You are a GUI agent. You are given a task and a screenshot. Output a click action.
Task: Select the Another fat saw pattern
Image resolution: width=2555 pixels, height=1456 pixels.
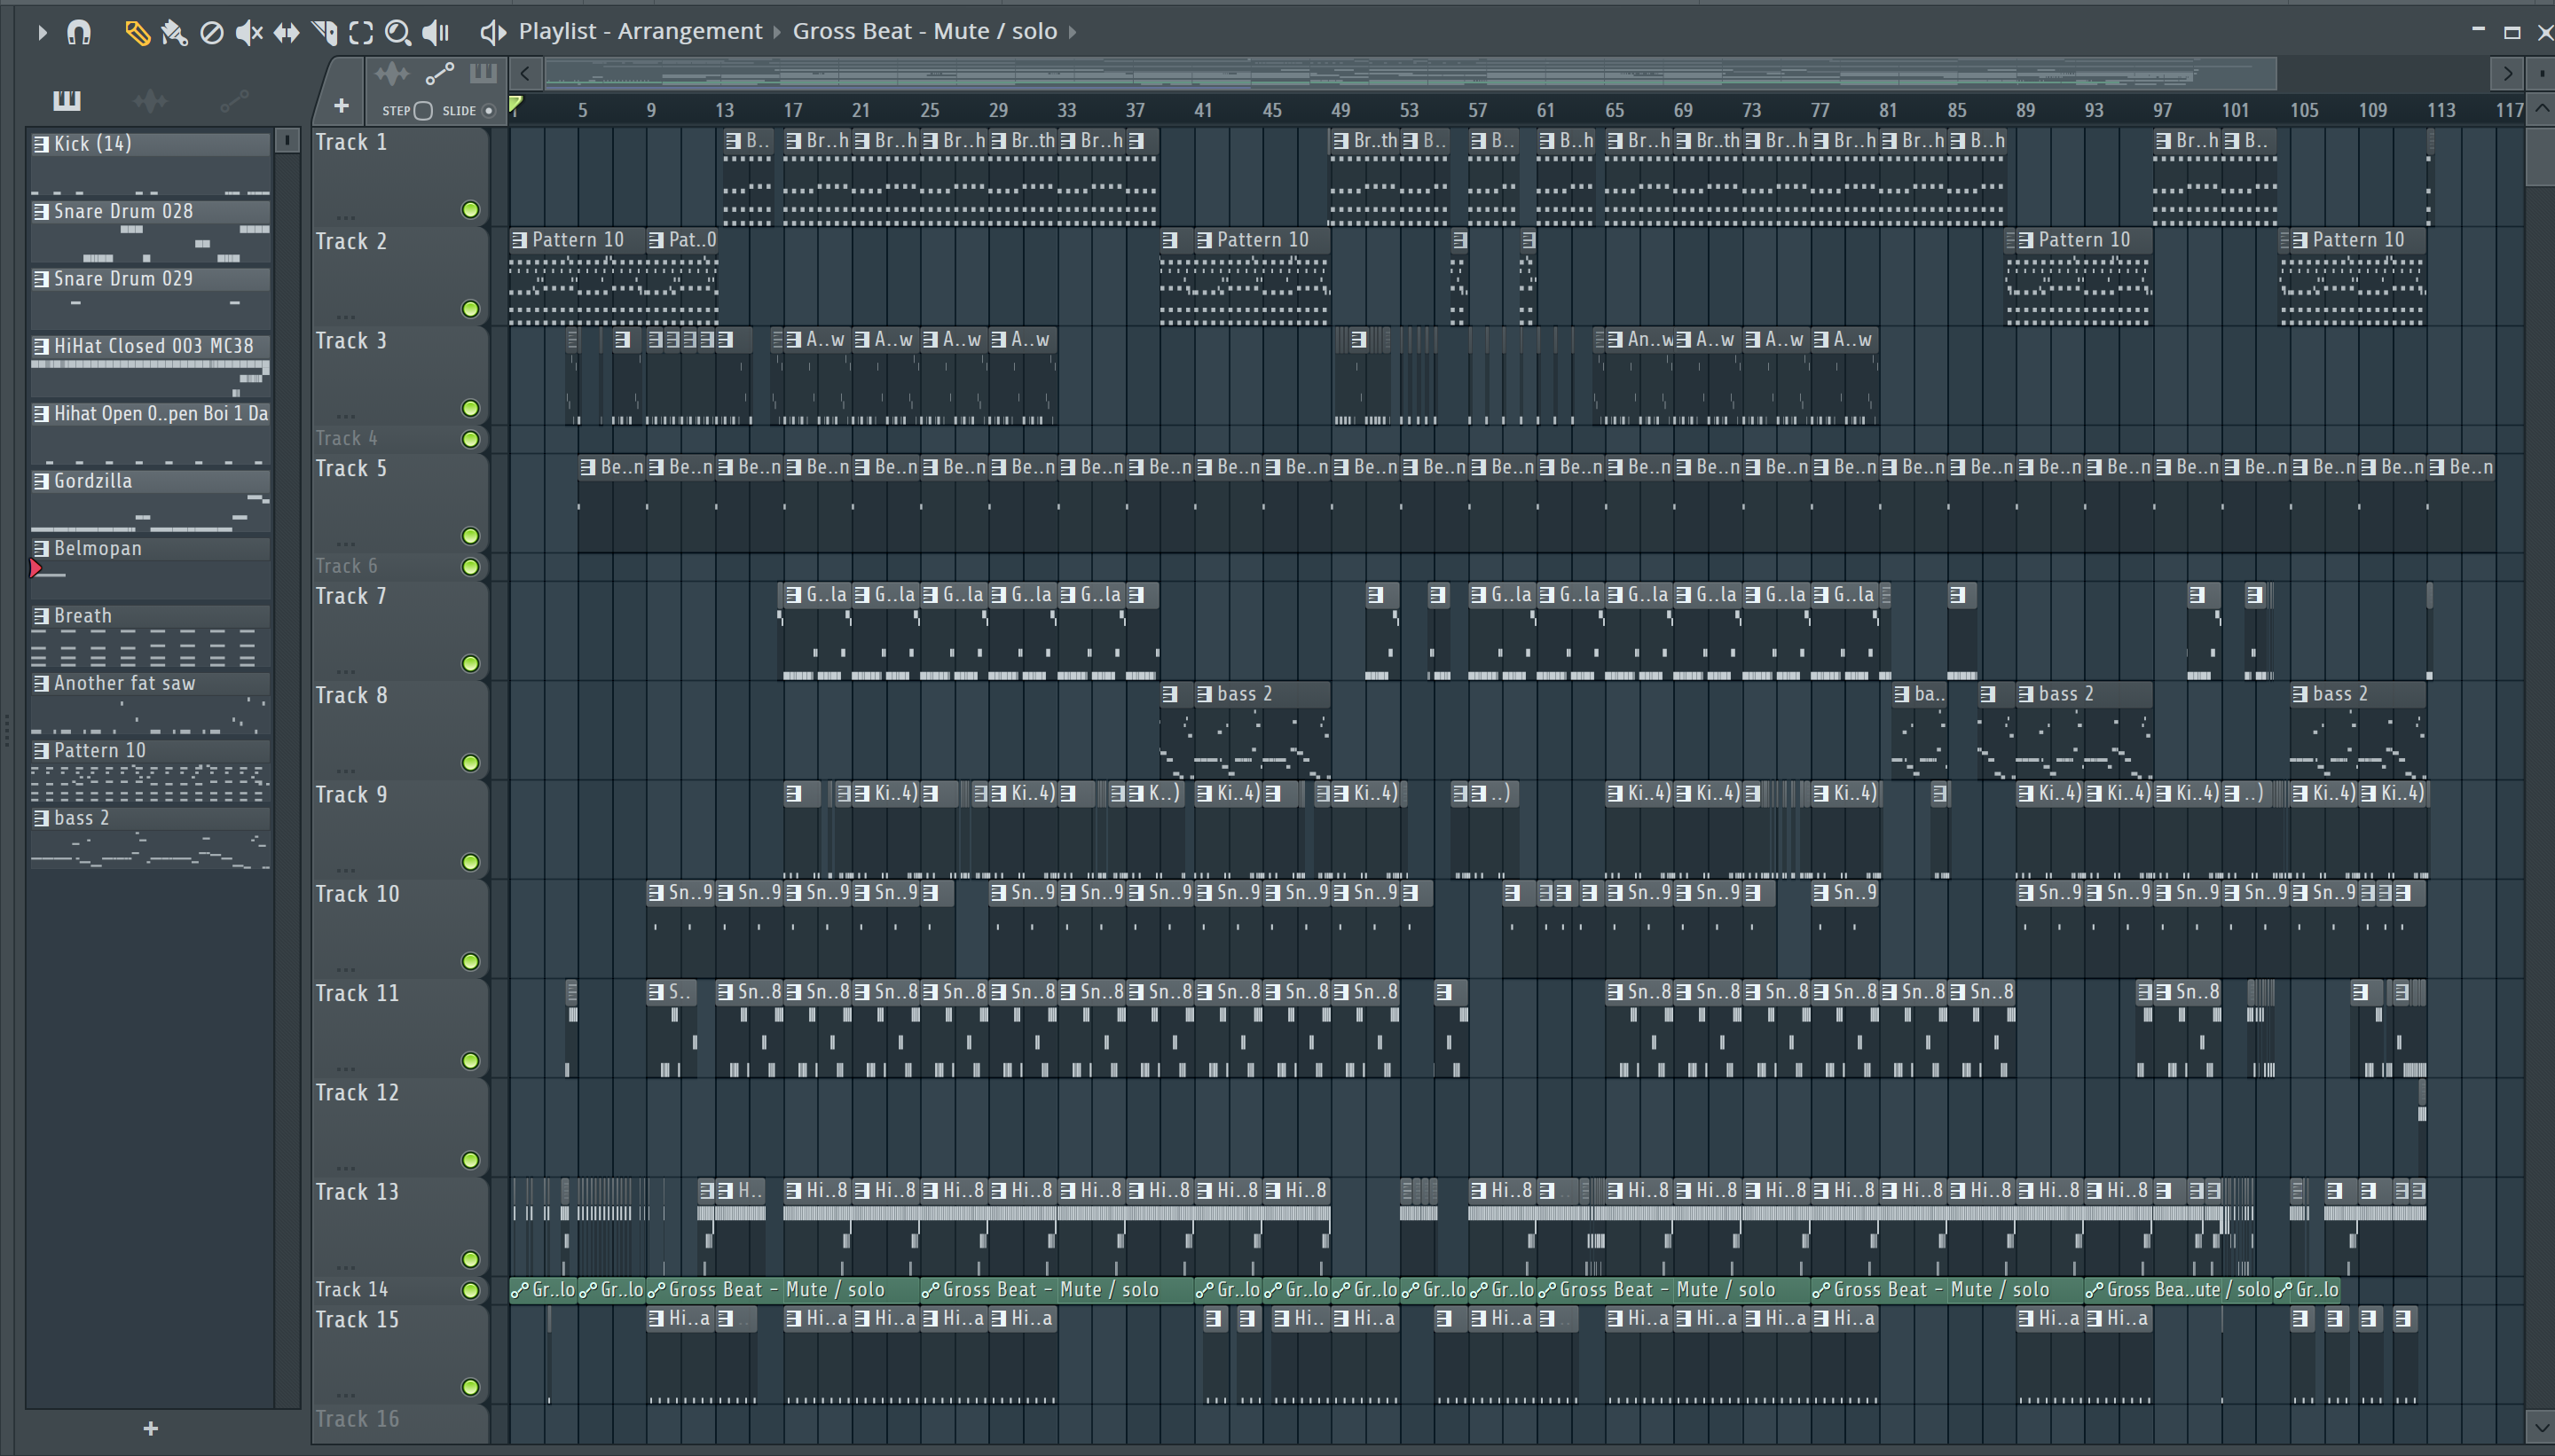[x=150, y=703]
